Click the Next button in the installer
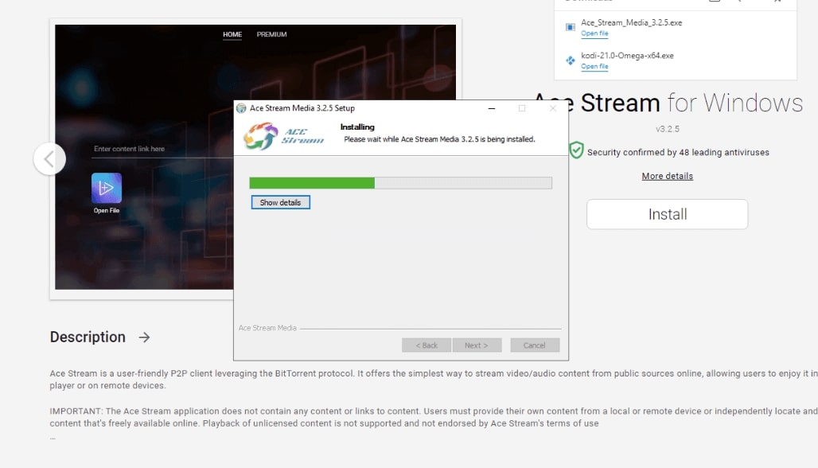Viewport: 818px width, 468px height. pyautogui.click(x=477, y=345)
